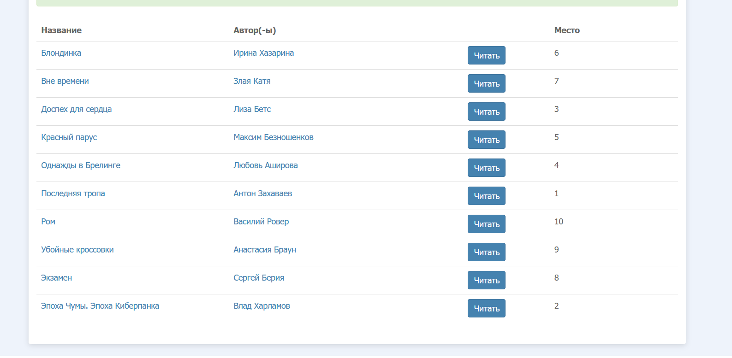Open the Последняя тропа story link
This screenshot has width=732, height=358.
pyautogui.click(x=73, y=194)
